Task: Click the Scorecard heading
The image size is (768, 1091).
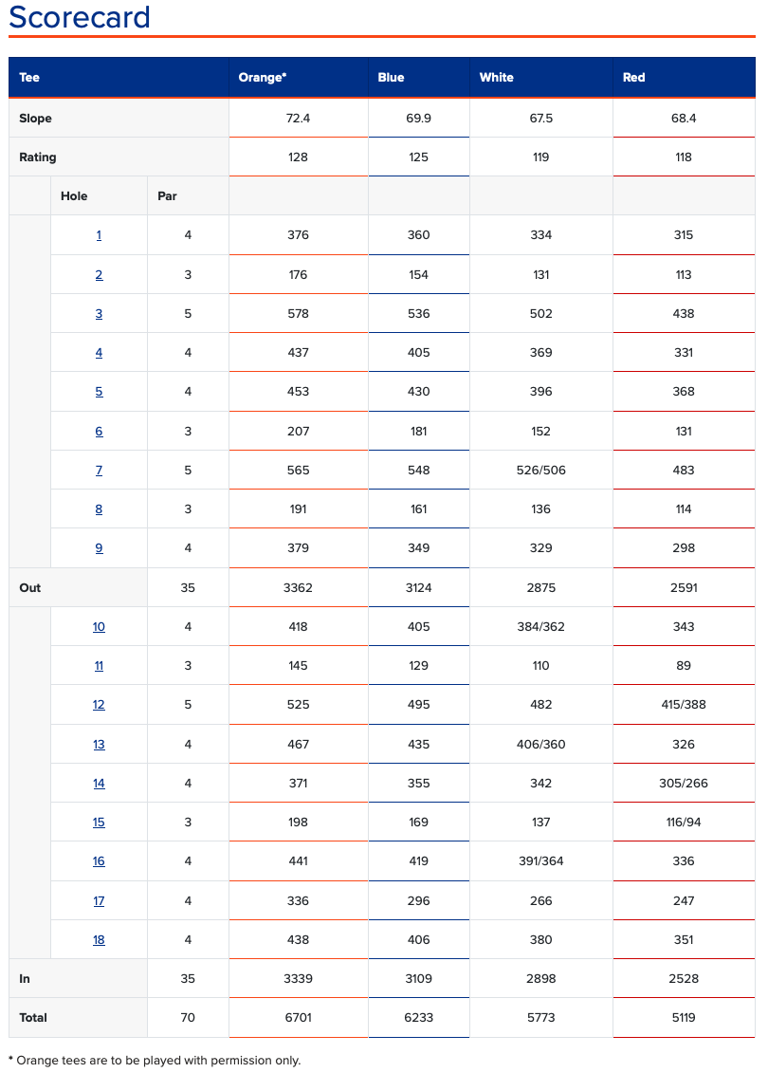Action: 80,18
